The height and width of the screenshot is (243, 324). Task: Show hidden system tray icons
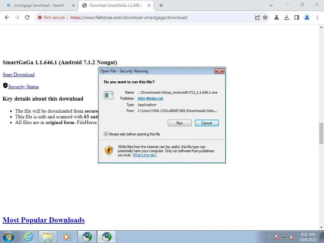click(x=269, y=237)
